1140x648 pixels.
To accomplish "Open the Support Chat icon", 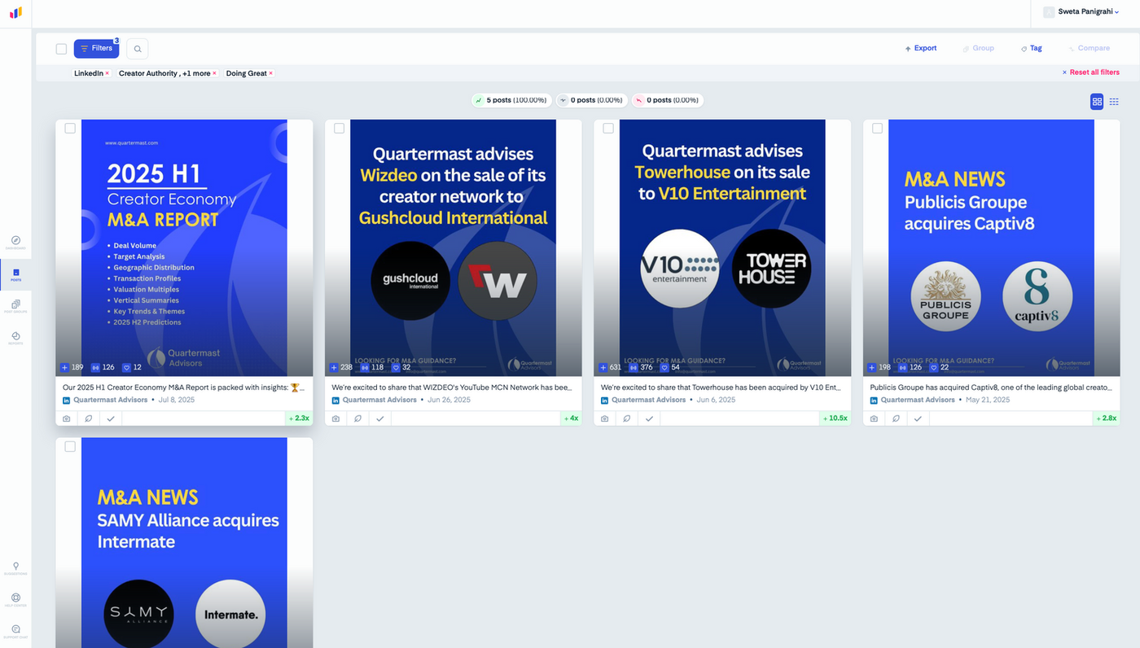I will click(x=15, y=631).
